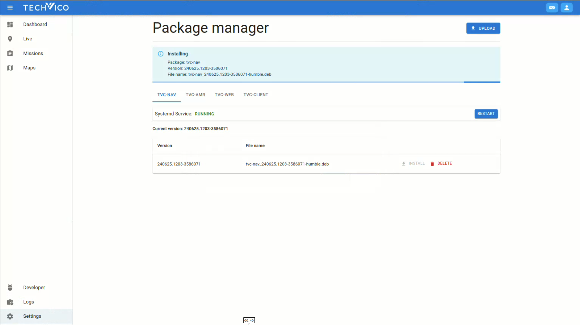Click the 'Package manager' page title

[211, 28]
